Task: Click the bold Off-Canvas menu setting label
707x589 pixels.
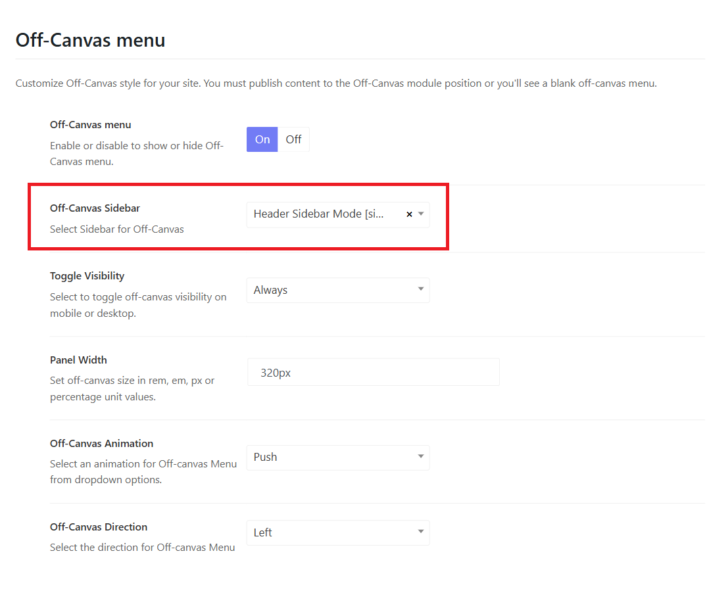Action: coord(90,124)
